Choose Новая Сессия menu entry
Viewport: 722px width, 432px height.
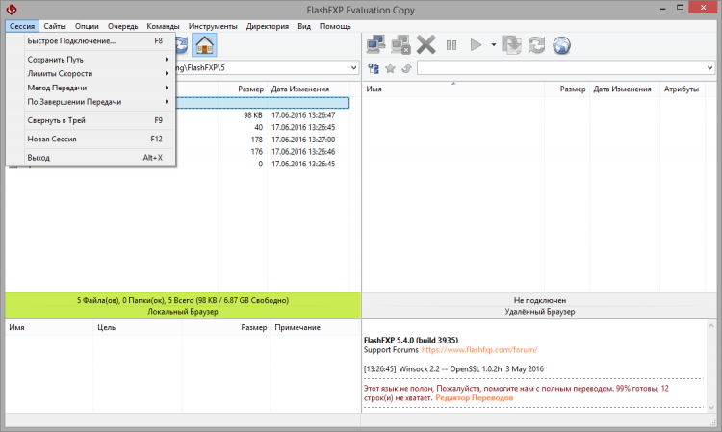tap(97, 139)
